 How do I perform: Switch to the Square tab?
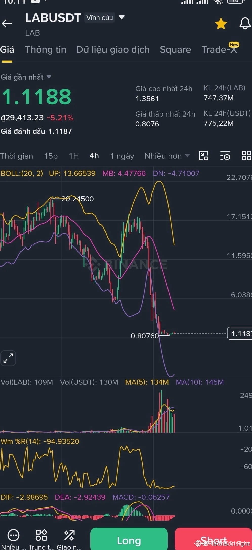point(175,50)
